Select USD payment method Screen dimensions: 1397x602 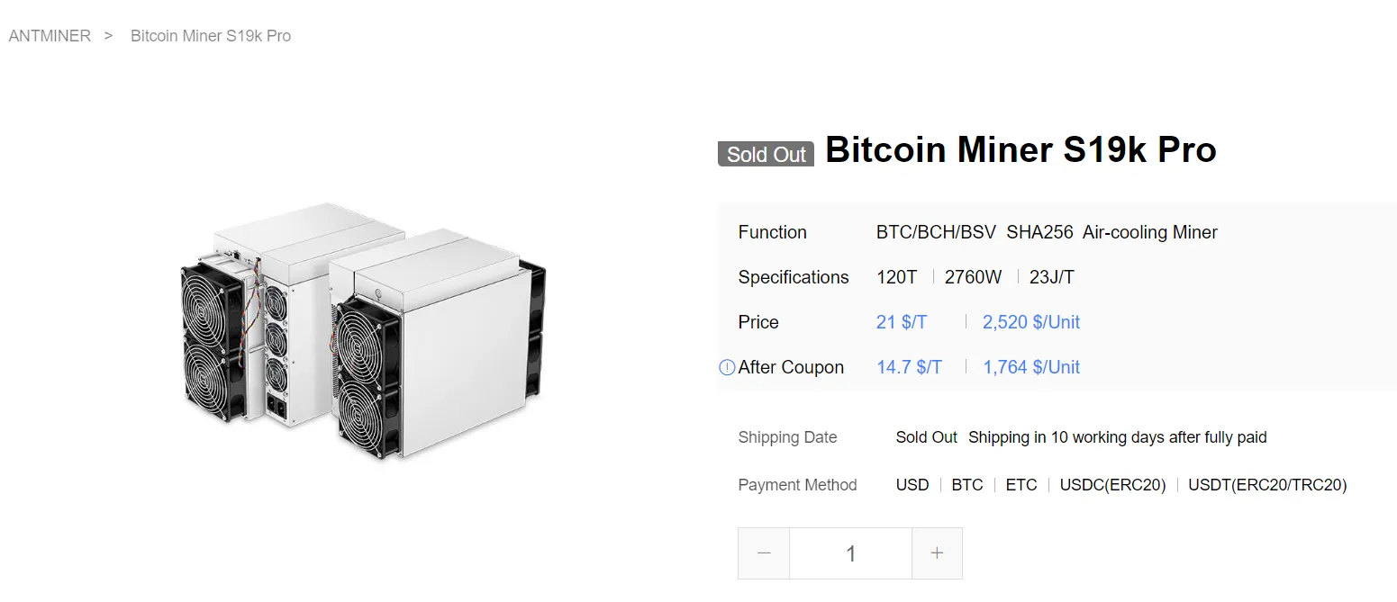point(912,485)
